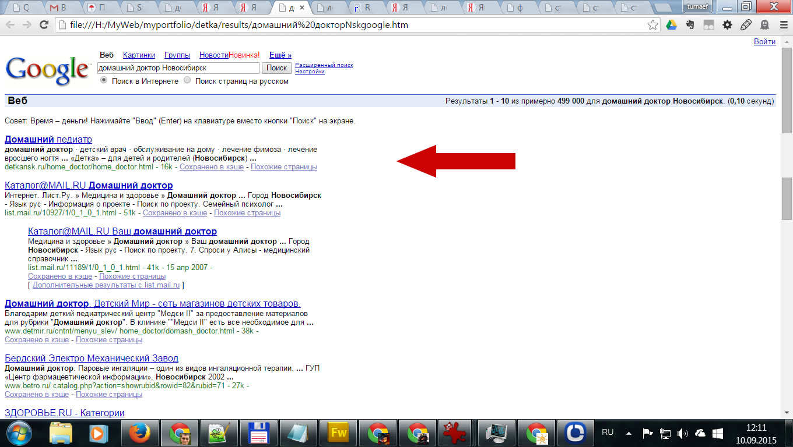
Task: Click the RU language indicator
Action: [608, 432]
